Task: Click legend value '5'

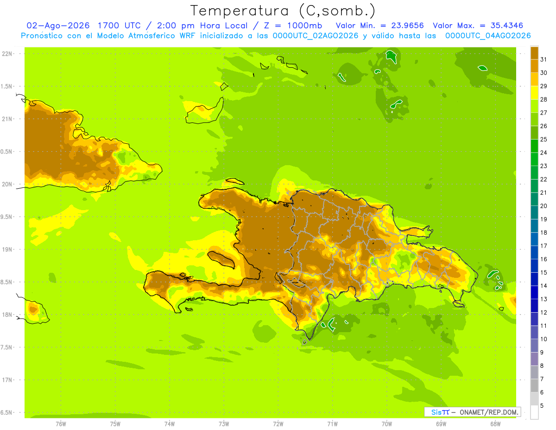Action: pos(542,406)
